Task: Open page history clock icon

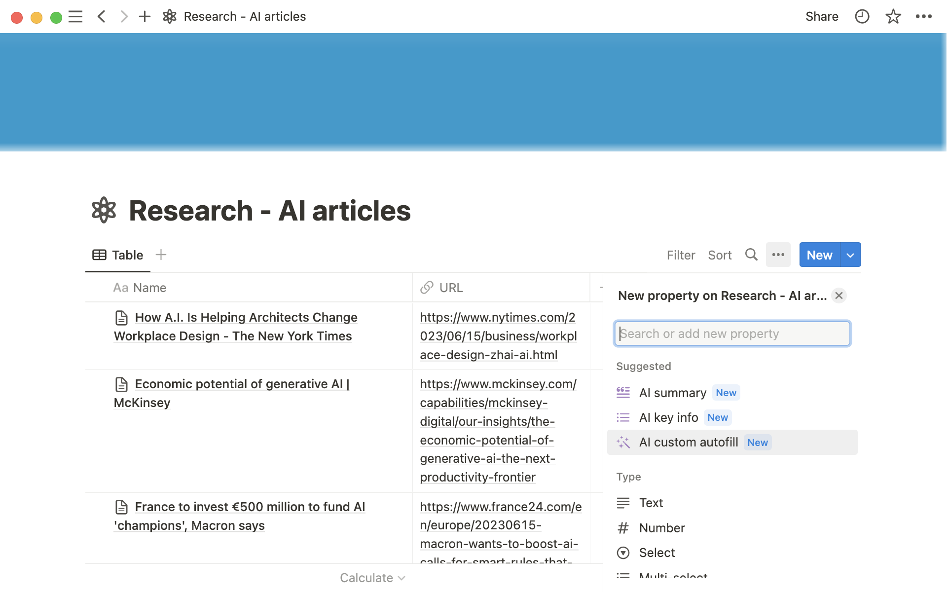Action: 862,17
